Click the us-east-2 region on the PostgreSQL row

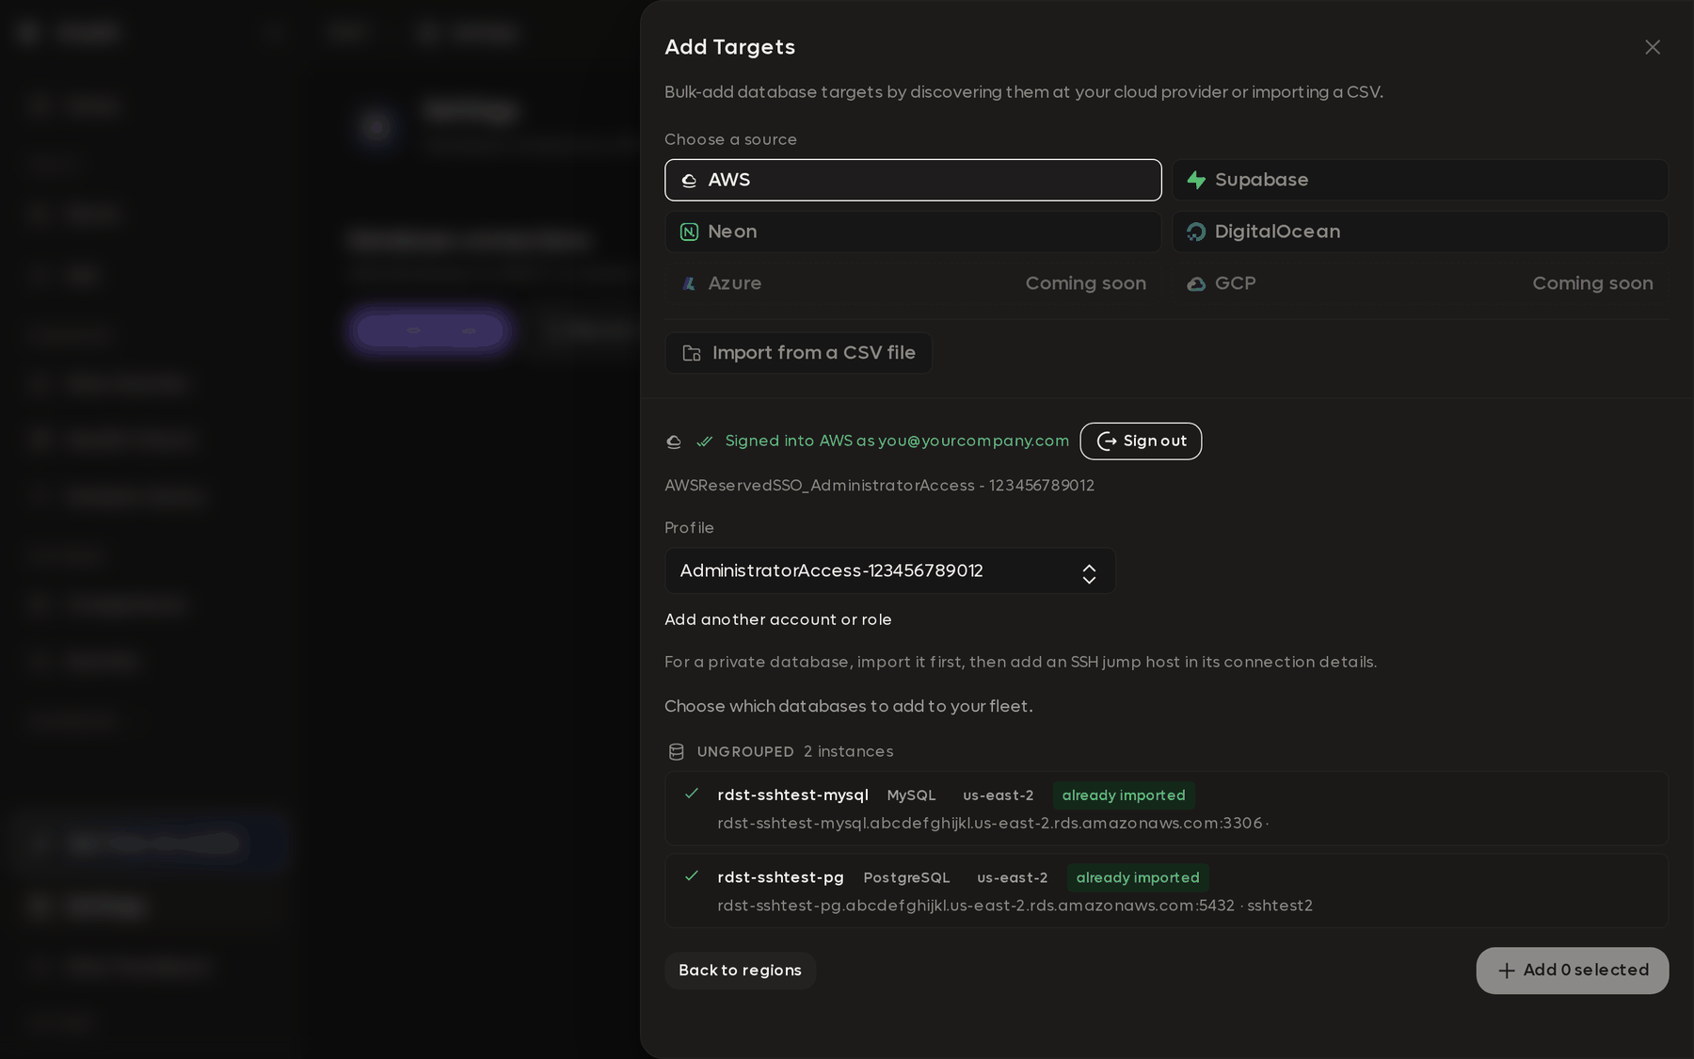click(1012, 877)
